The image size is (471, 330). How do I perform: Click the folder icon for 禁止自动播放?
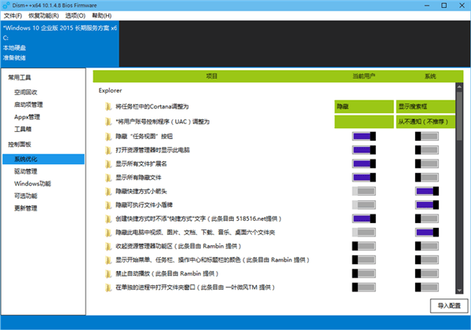[x=108, y=273]
